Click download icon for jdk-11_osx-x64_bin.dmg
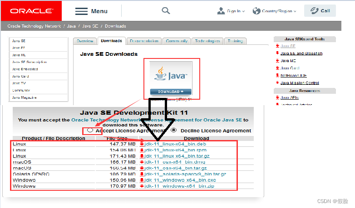The width and height of the screenshot is (355, 208). pos(142,162)
